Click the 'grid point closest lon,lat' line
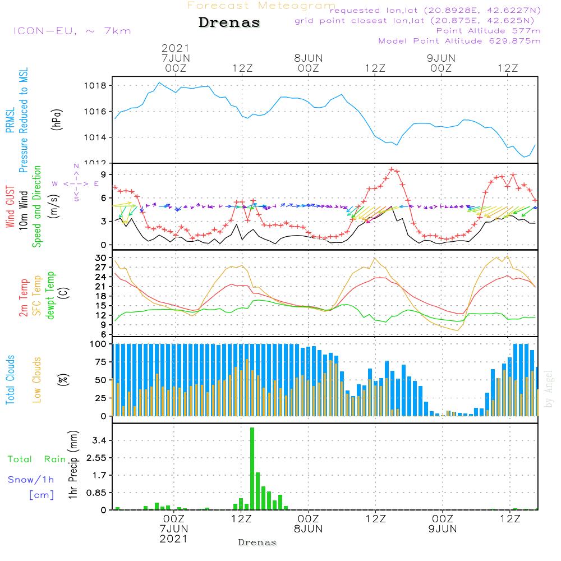The width and height of the screenshot is (561, 561). click(415, 21)
